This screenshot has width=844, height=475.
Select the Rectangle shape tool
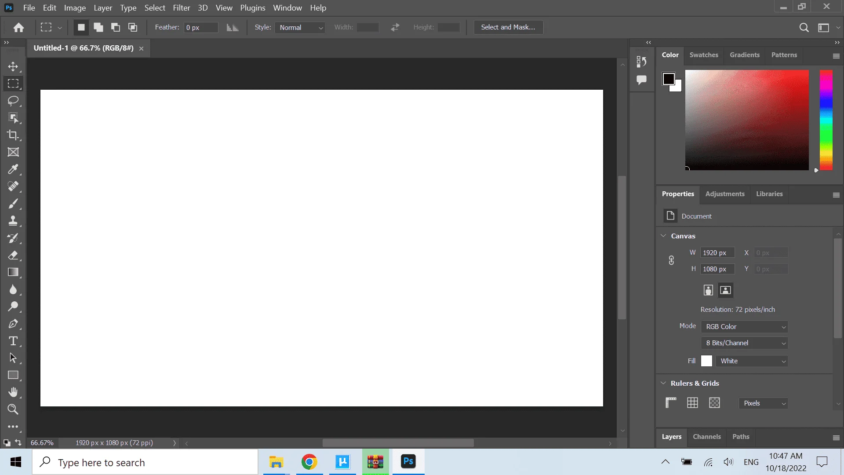coord(13,375)
